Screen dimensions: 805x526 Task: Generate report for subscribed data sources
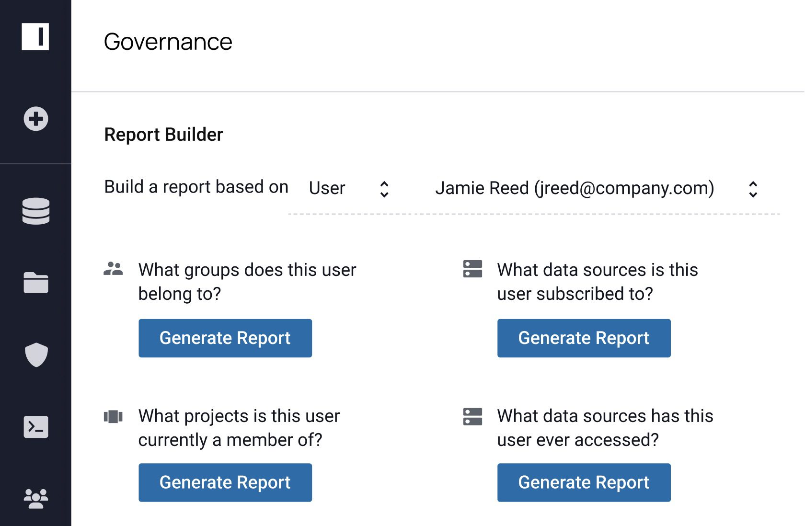click(x=584, y=338)
